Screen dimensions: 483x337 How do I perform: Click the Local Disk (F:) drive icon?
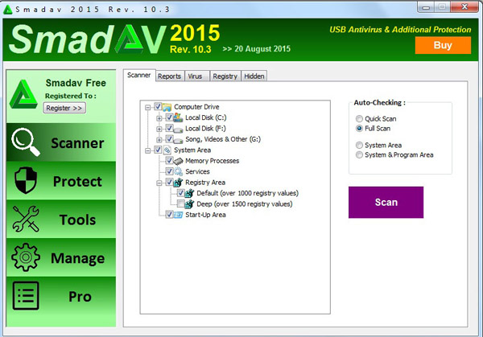[x=178, y=129]
